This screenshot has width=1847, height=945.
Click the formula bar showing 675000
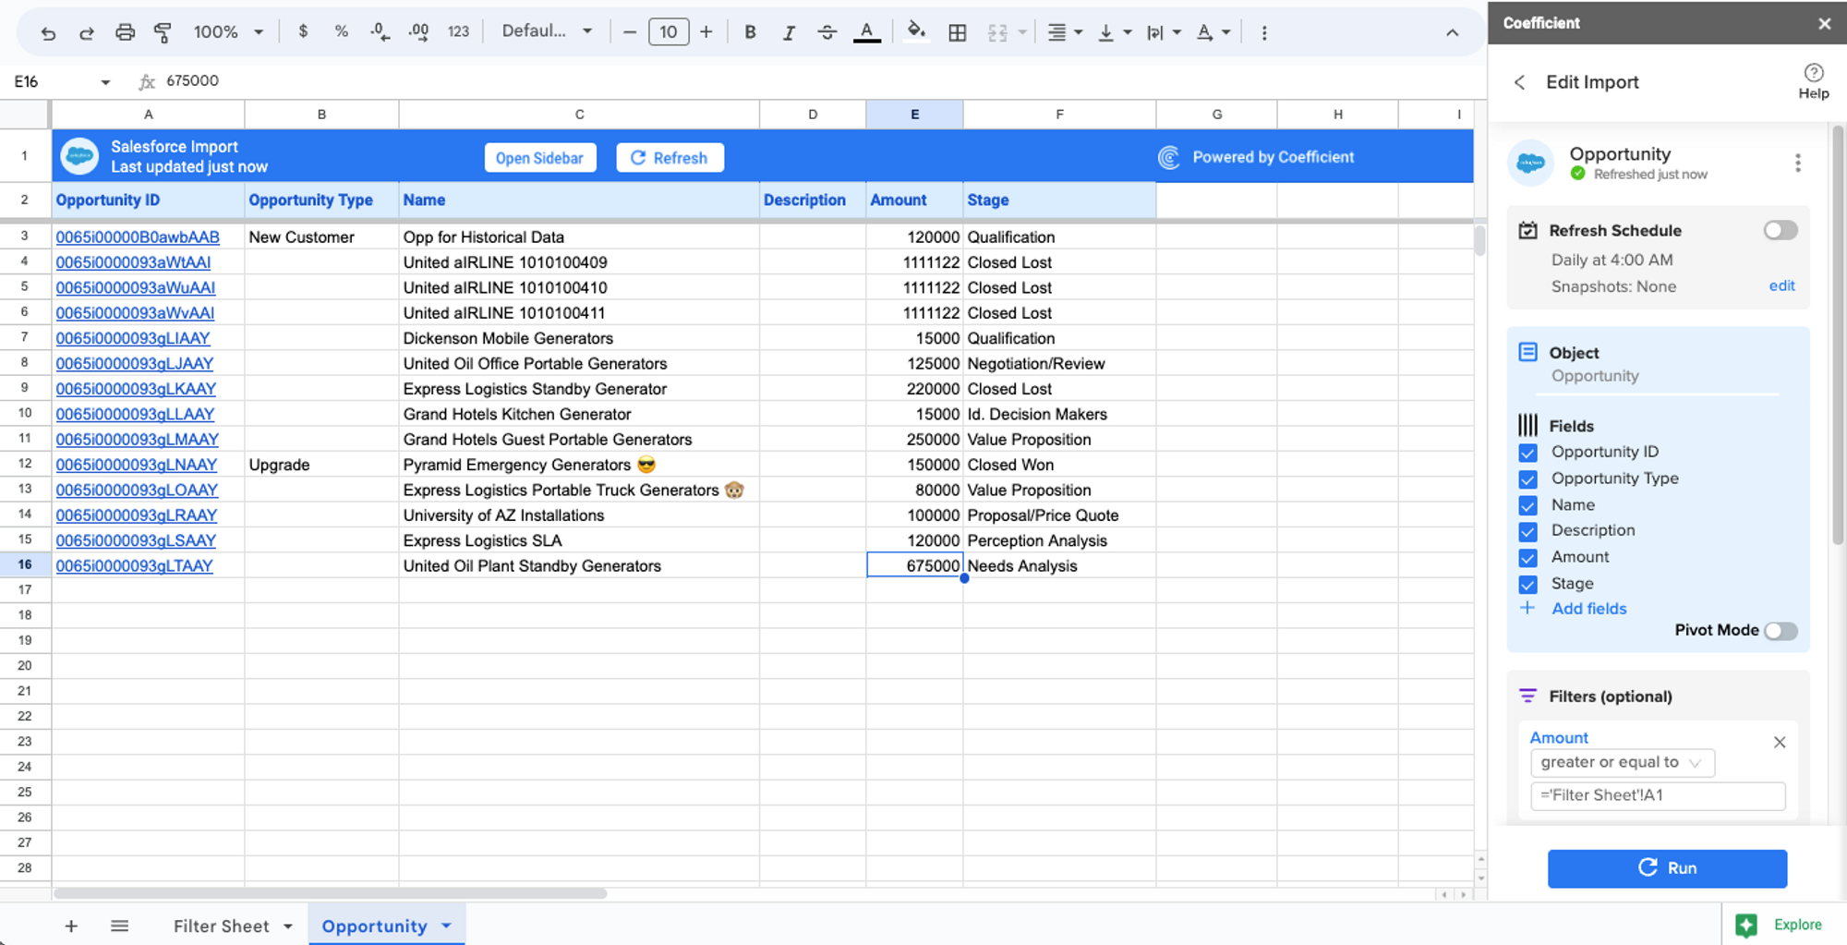[813, 81]
